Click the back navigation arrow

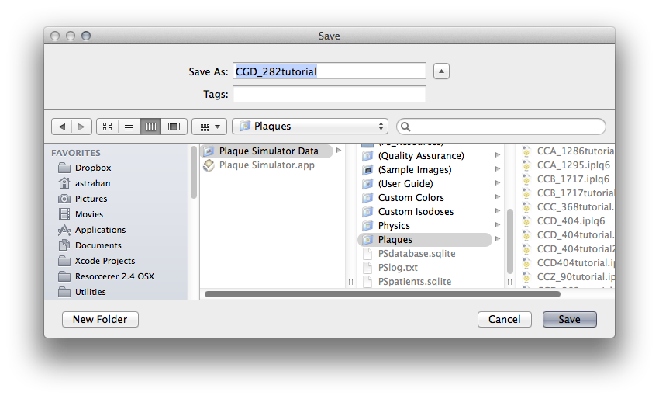click(61, 126)
